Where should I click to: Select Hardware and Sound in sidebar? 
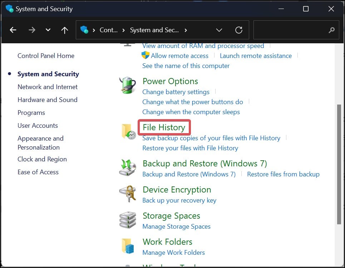tap(48, 100)
